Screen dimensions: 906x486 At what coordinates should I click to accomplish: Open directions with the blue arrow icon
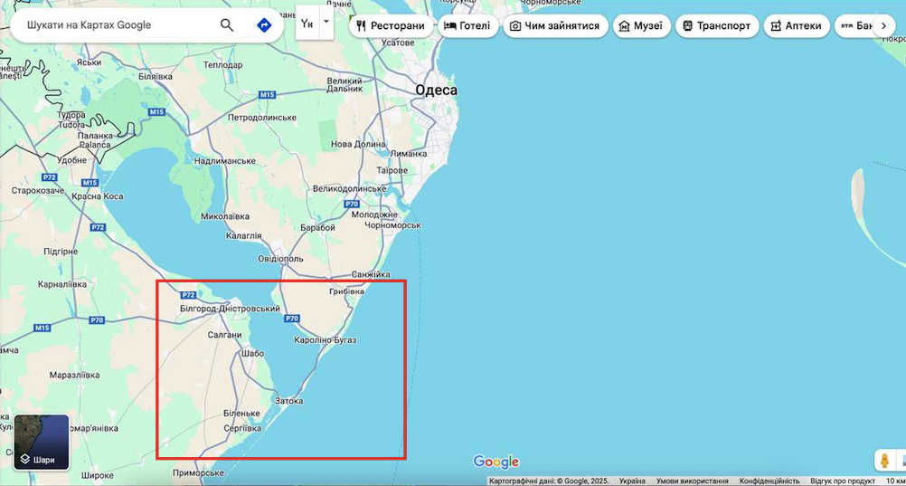coord(264,25)
